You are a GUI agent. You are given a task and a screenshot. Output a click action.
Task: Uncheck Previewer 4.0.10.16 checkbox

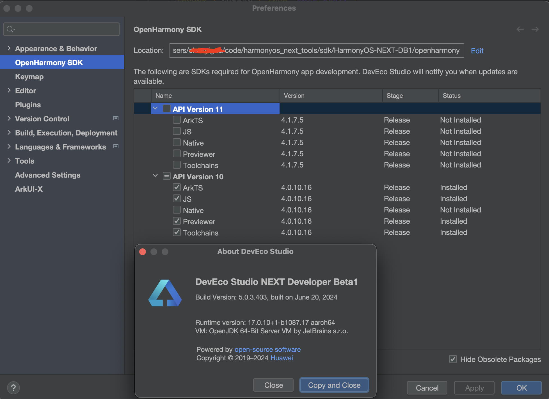(x=177, y=221)
